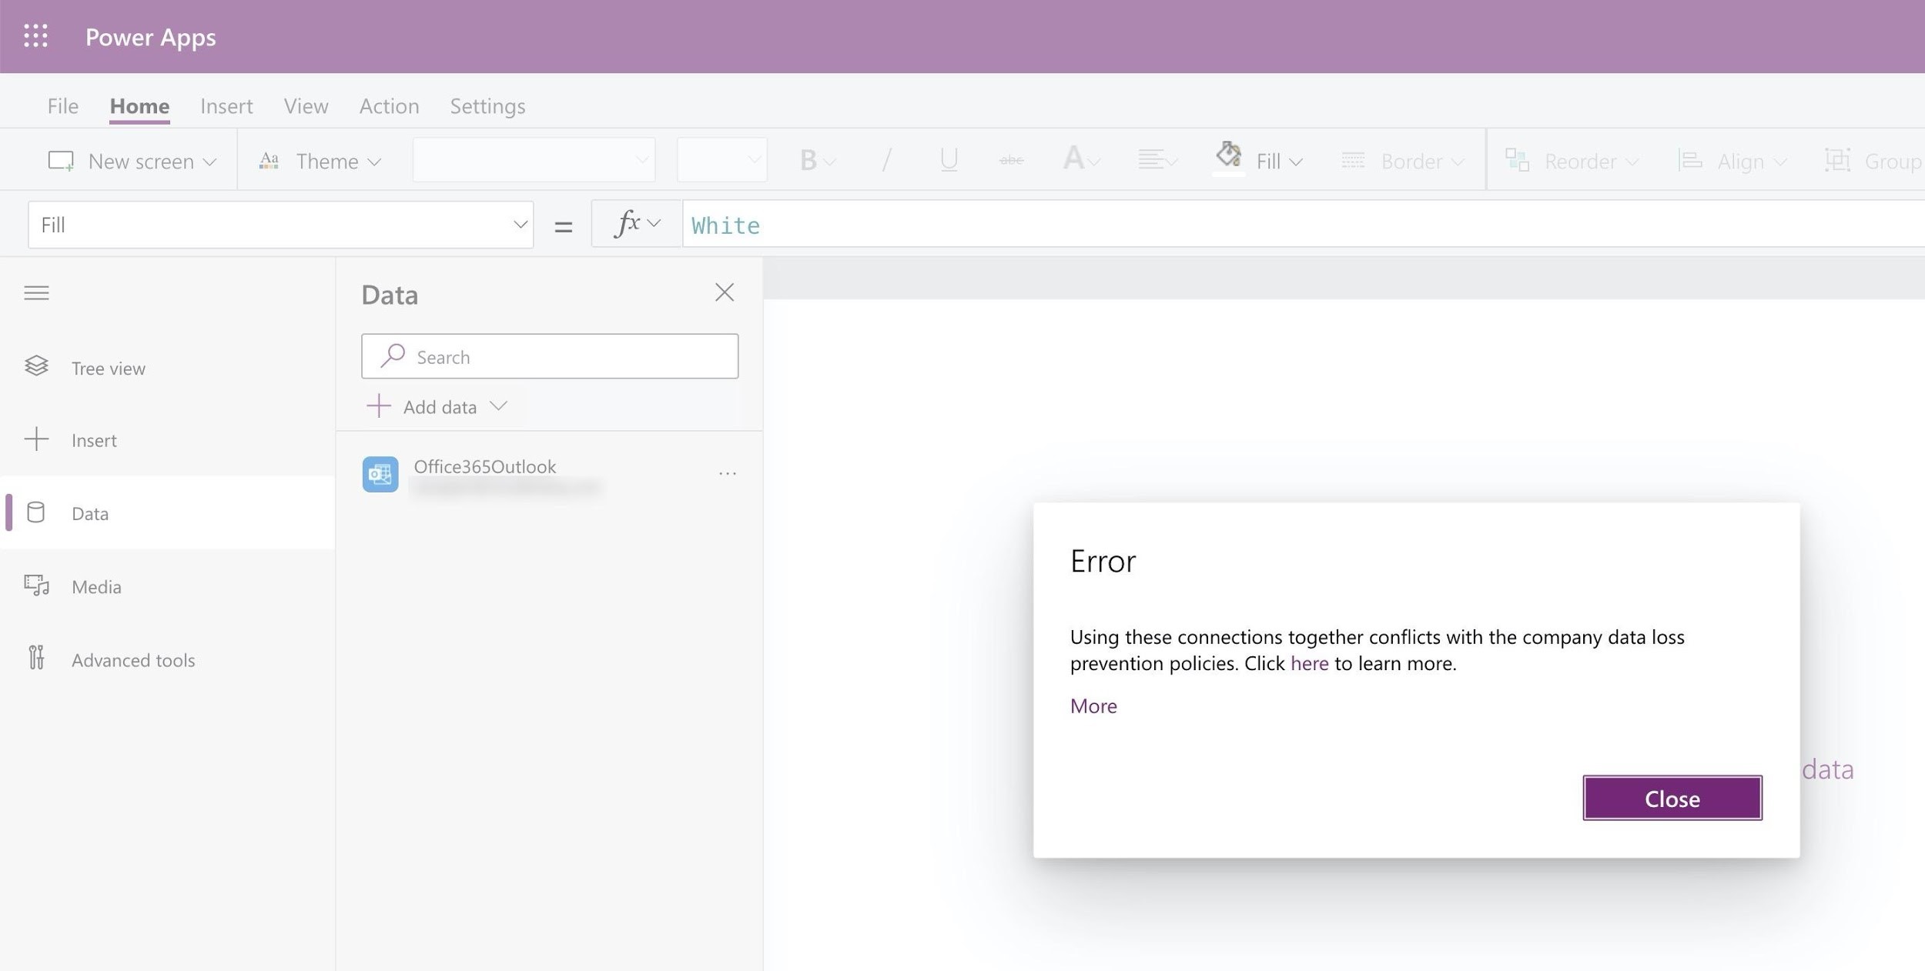
Task: Close the Error dialog
Action: coord(1672,798)
